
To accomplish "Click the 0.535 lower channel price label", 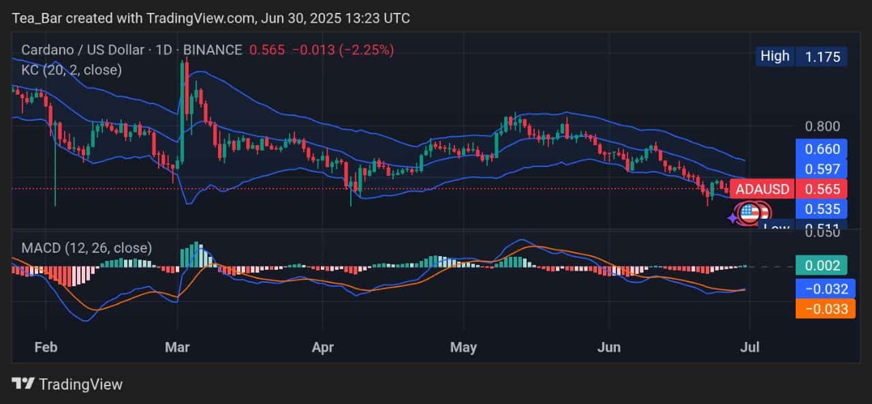I will point(822,208).
